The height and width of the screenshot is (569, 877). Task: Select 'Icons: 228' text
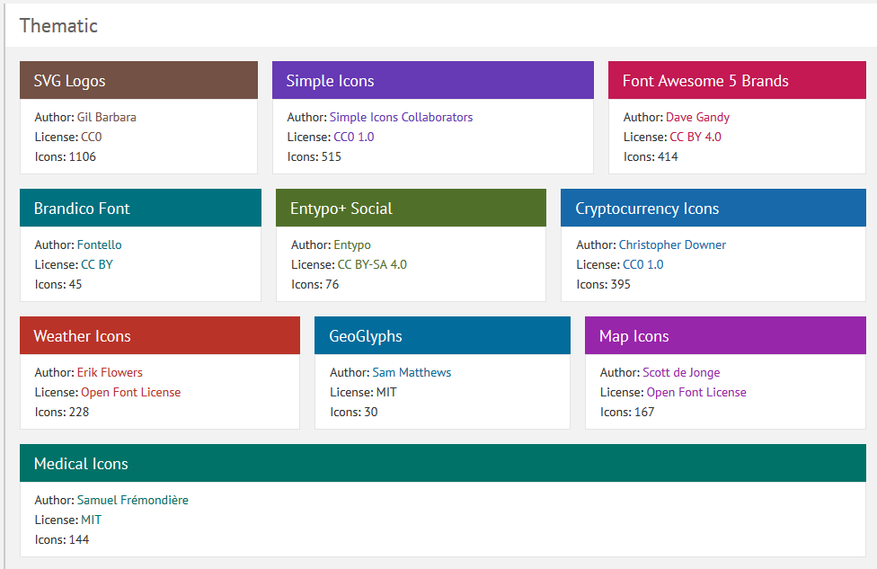(x=62, y=412)
